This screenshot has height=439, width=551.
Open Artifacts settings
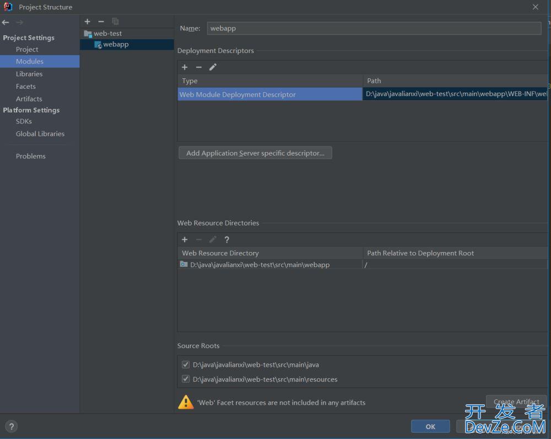coord(29,99)
